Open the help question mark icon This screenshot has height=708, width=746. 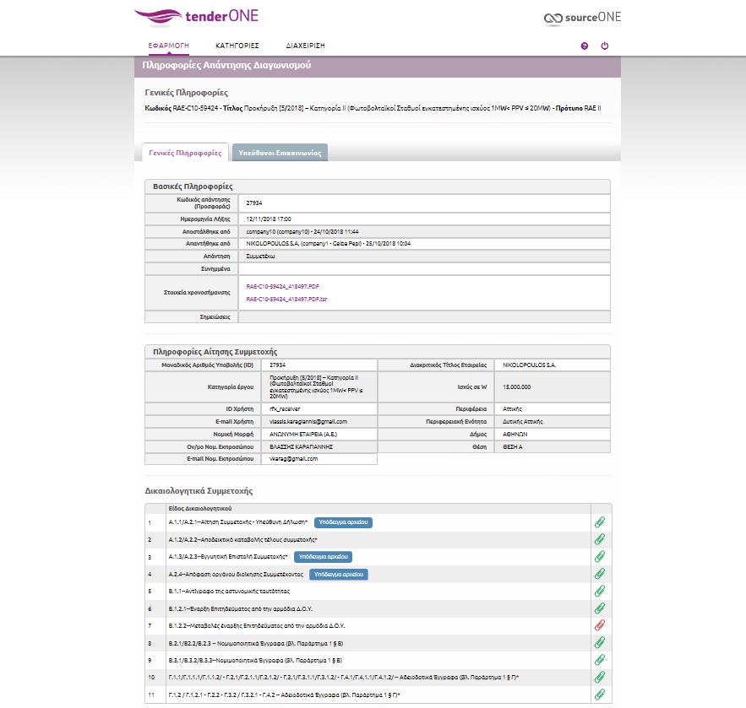(x=585, y=46)
